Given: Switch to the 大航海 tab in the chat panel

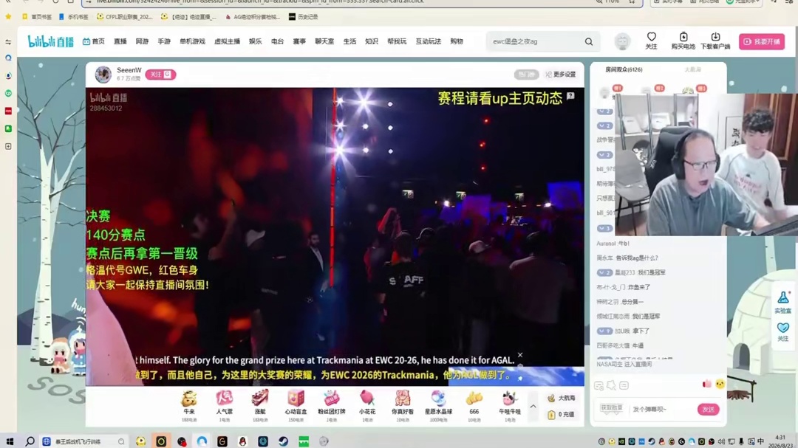Looking at the screenshot, I should 692,69.
